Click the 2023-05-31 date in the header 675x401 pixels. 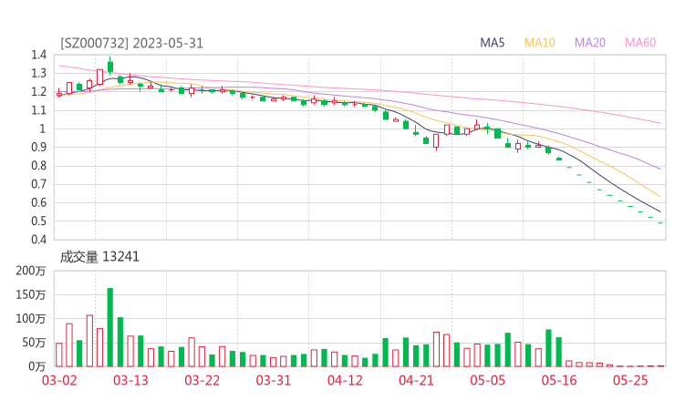click(x=167, y=42)
